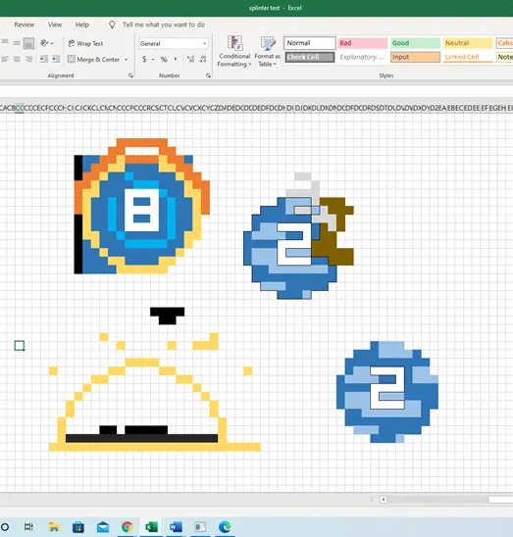The width and height of the screenshot is (513, 537).
Task: Apply the accounting dollar format
Action: pos(144,59)
